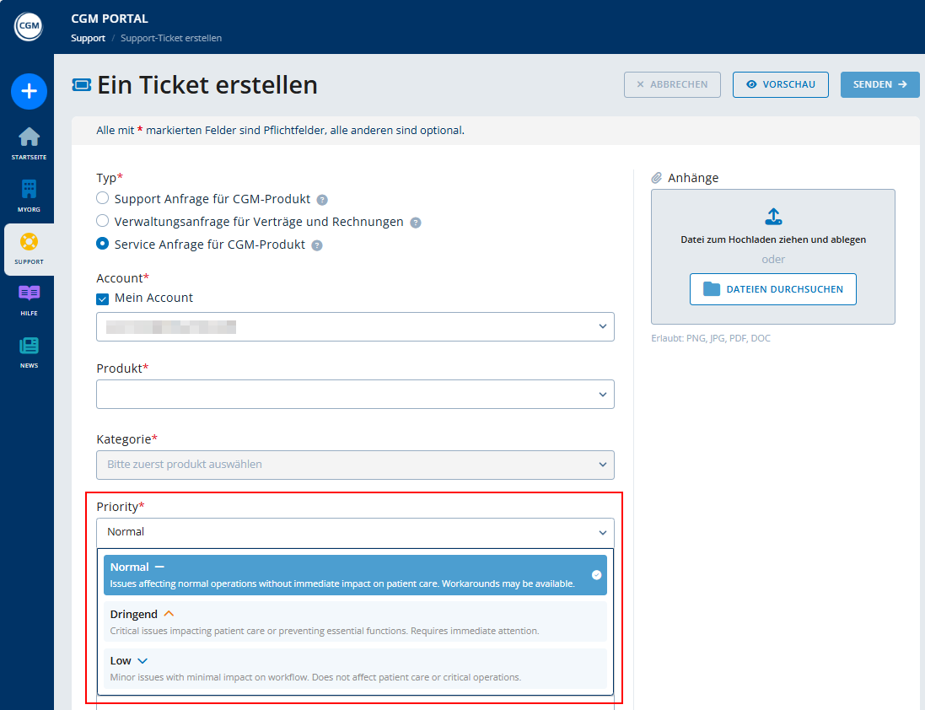Choose Low priority option

[x=355, y=668]
